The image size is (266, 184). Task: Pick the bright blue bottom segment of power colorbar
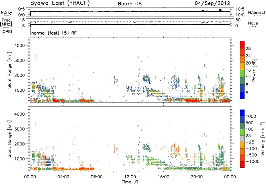coord(242,96)
